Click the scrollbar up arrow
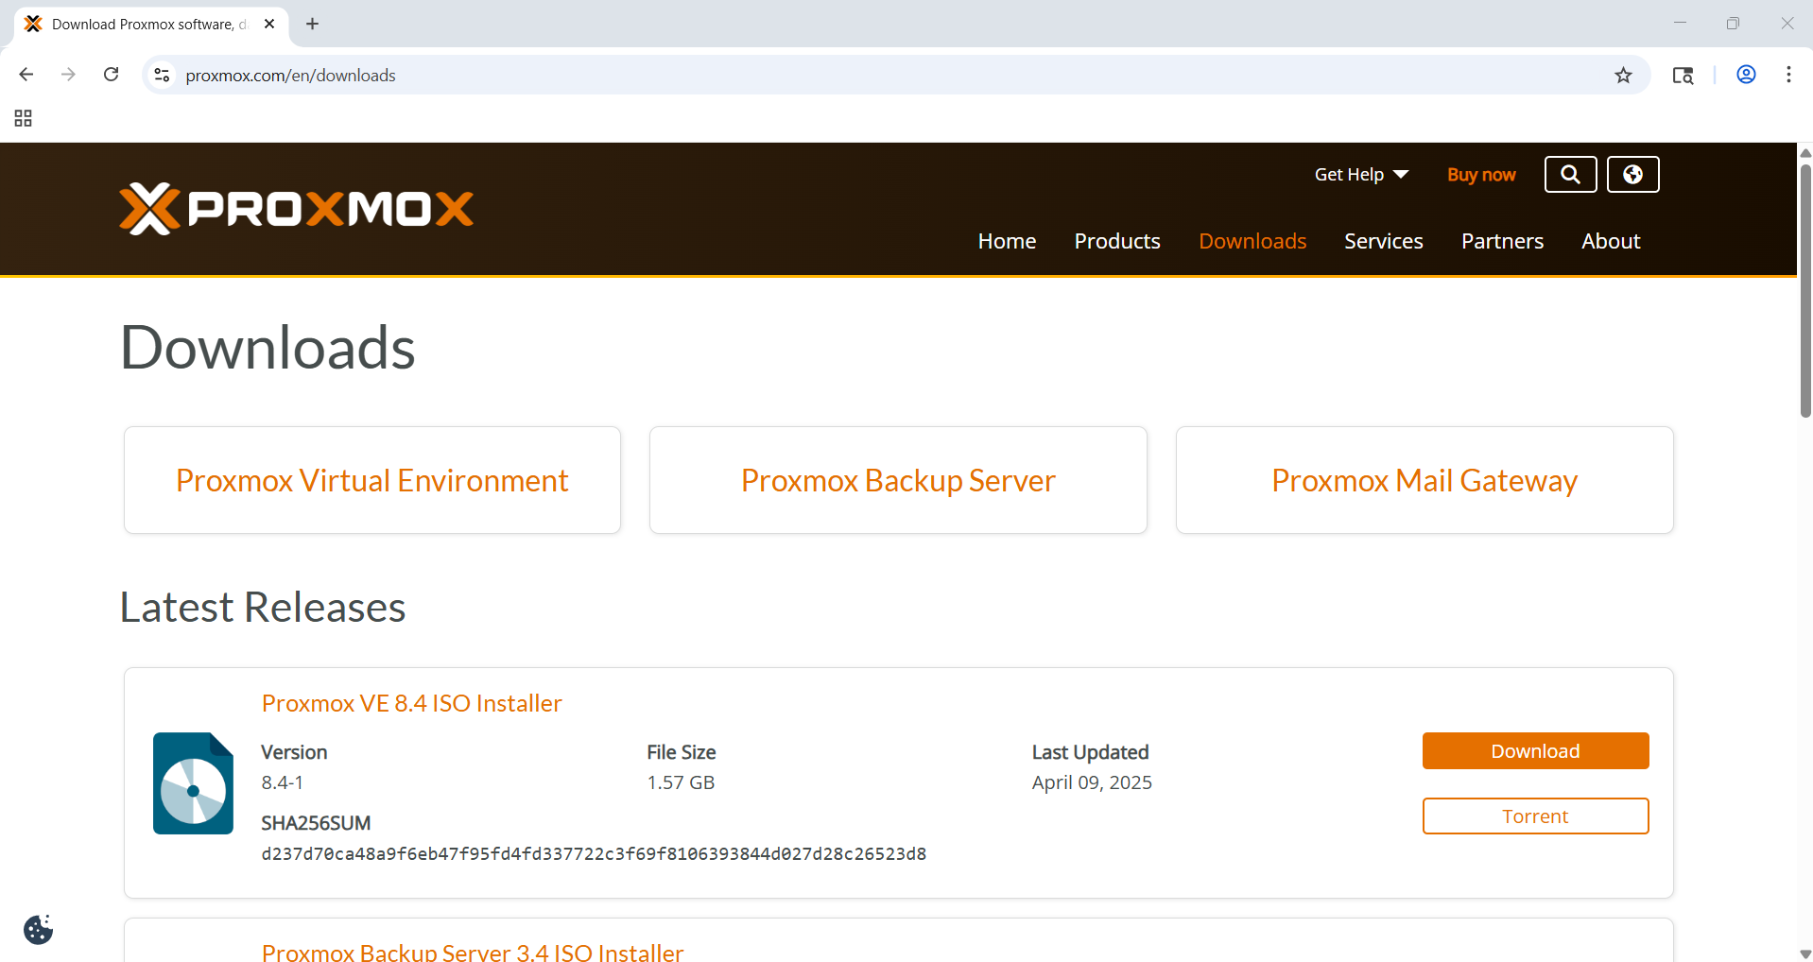The image size is (1813, 962). [x=1805, y=152]
